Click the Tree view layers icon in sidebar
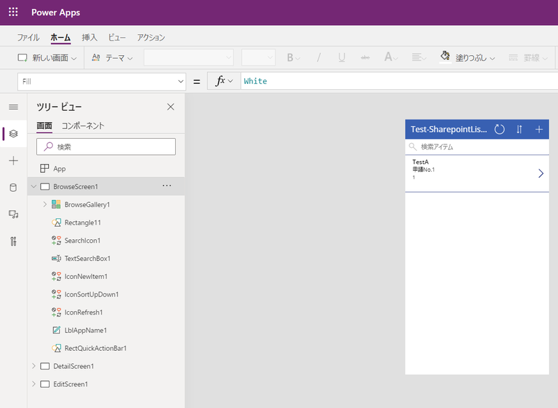 [x=13, y=133]
